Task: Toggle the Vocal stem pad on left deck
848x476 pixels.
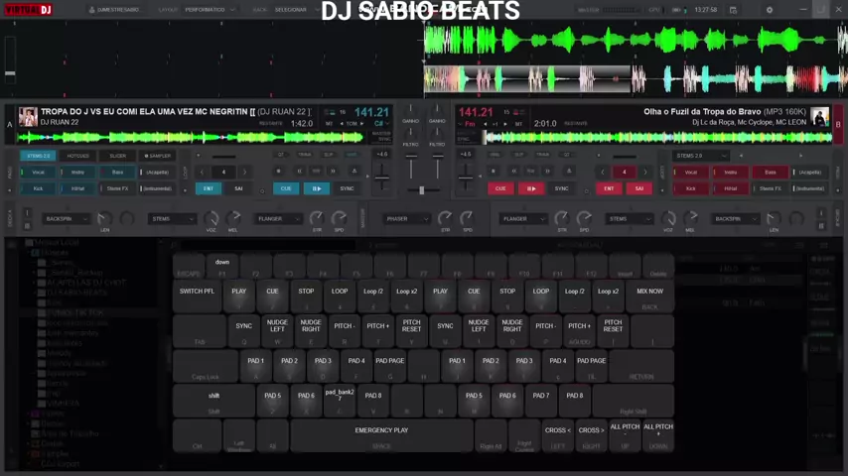Action: click(39, 173)
